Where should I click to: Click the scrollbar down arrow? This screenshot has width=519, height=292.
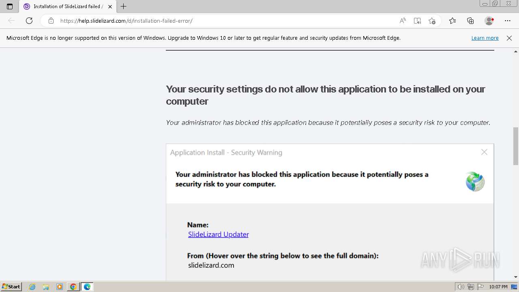pyautogui.click(x=516, y=277)
